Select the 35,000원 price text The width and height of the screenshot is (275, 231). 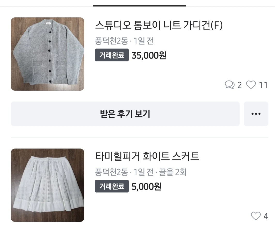(149, 55)
